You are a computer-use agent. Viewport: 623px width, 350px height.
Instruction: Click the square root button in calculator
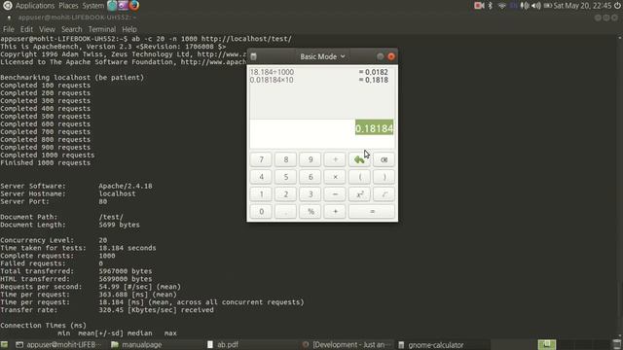point(384,194)
